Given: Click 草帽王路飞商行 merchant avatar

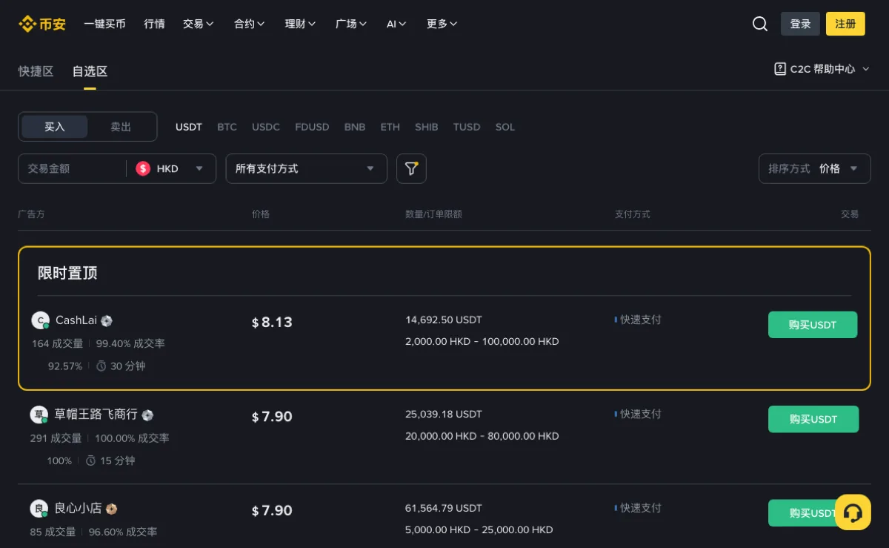Looking at the screenshot, I should tap(39, 415).
